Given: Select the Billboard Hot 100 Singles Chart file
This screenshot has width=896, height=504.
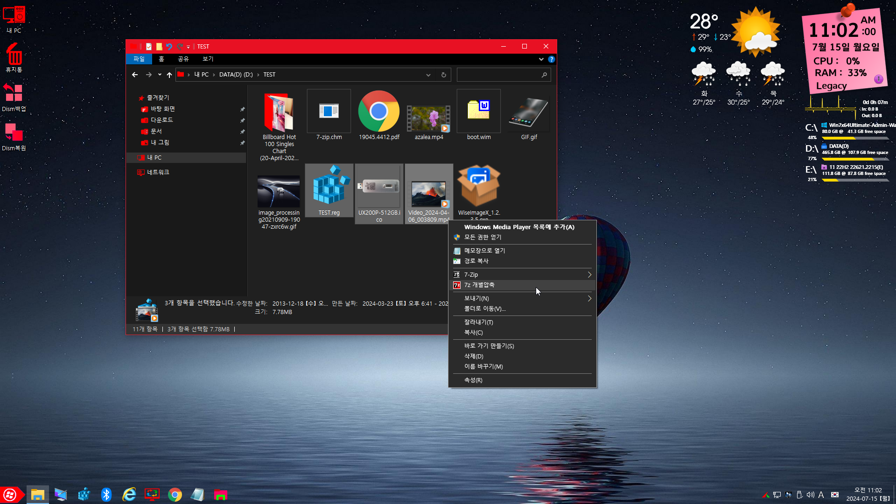Looking at the screenshot, I should 279,125.
